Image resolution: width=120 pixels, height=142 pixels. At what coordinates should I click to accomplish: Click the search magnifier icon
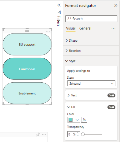point(69,18)
